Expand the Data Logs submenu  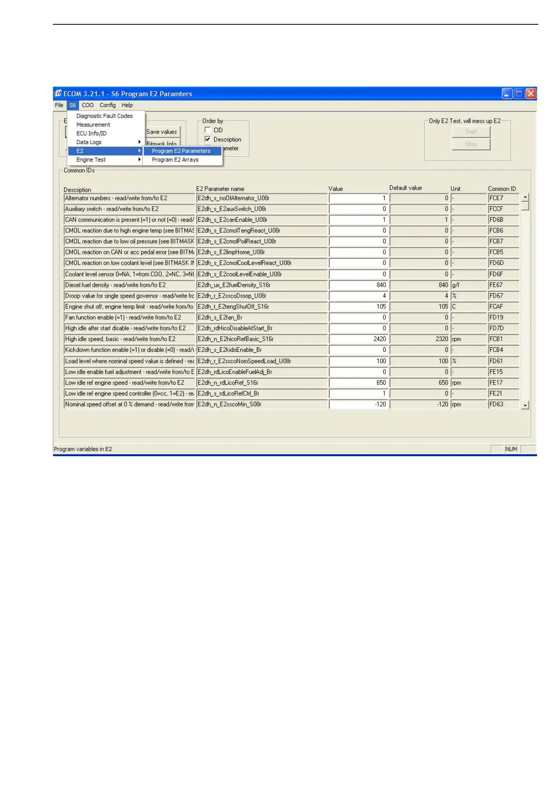pos(106,142)
